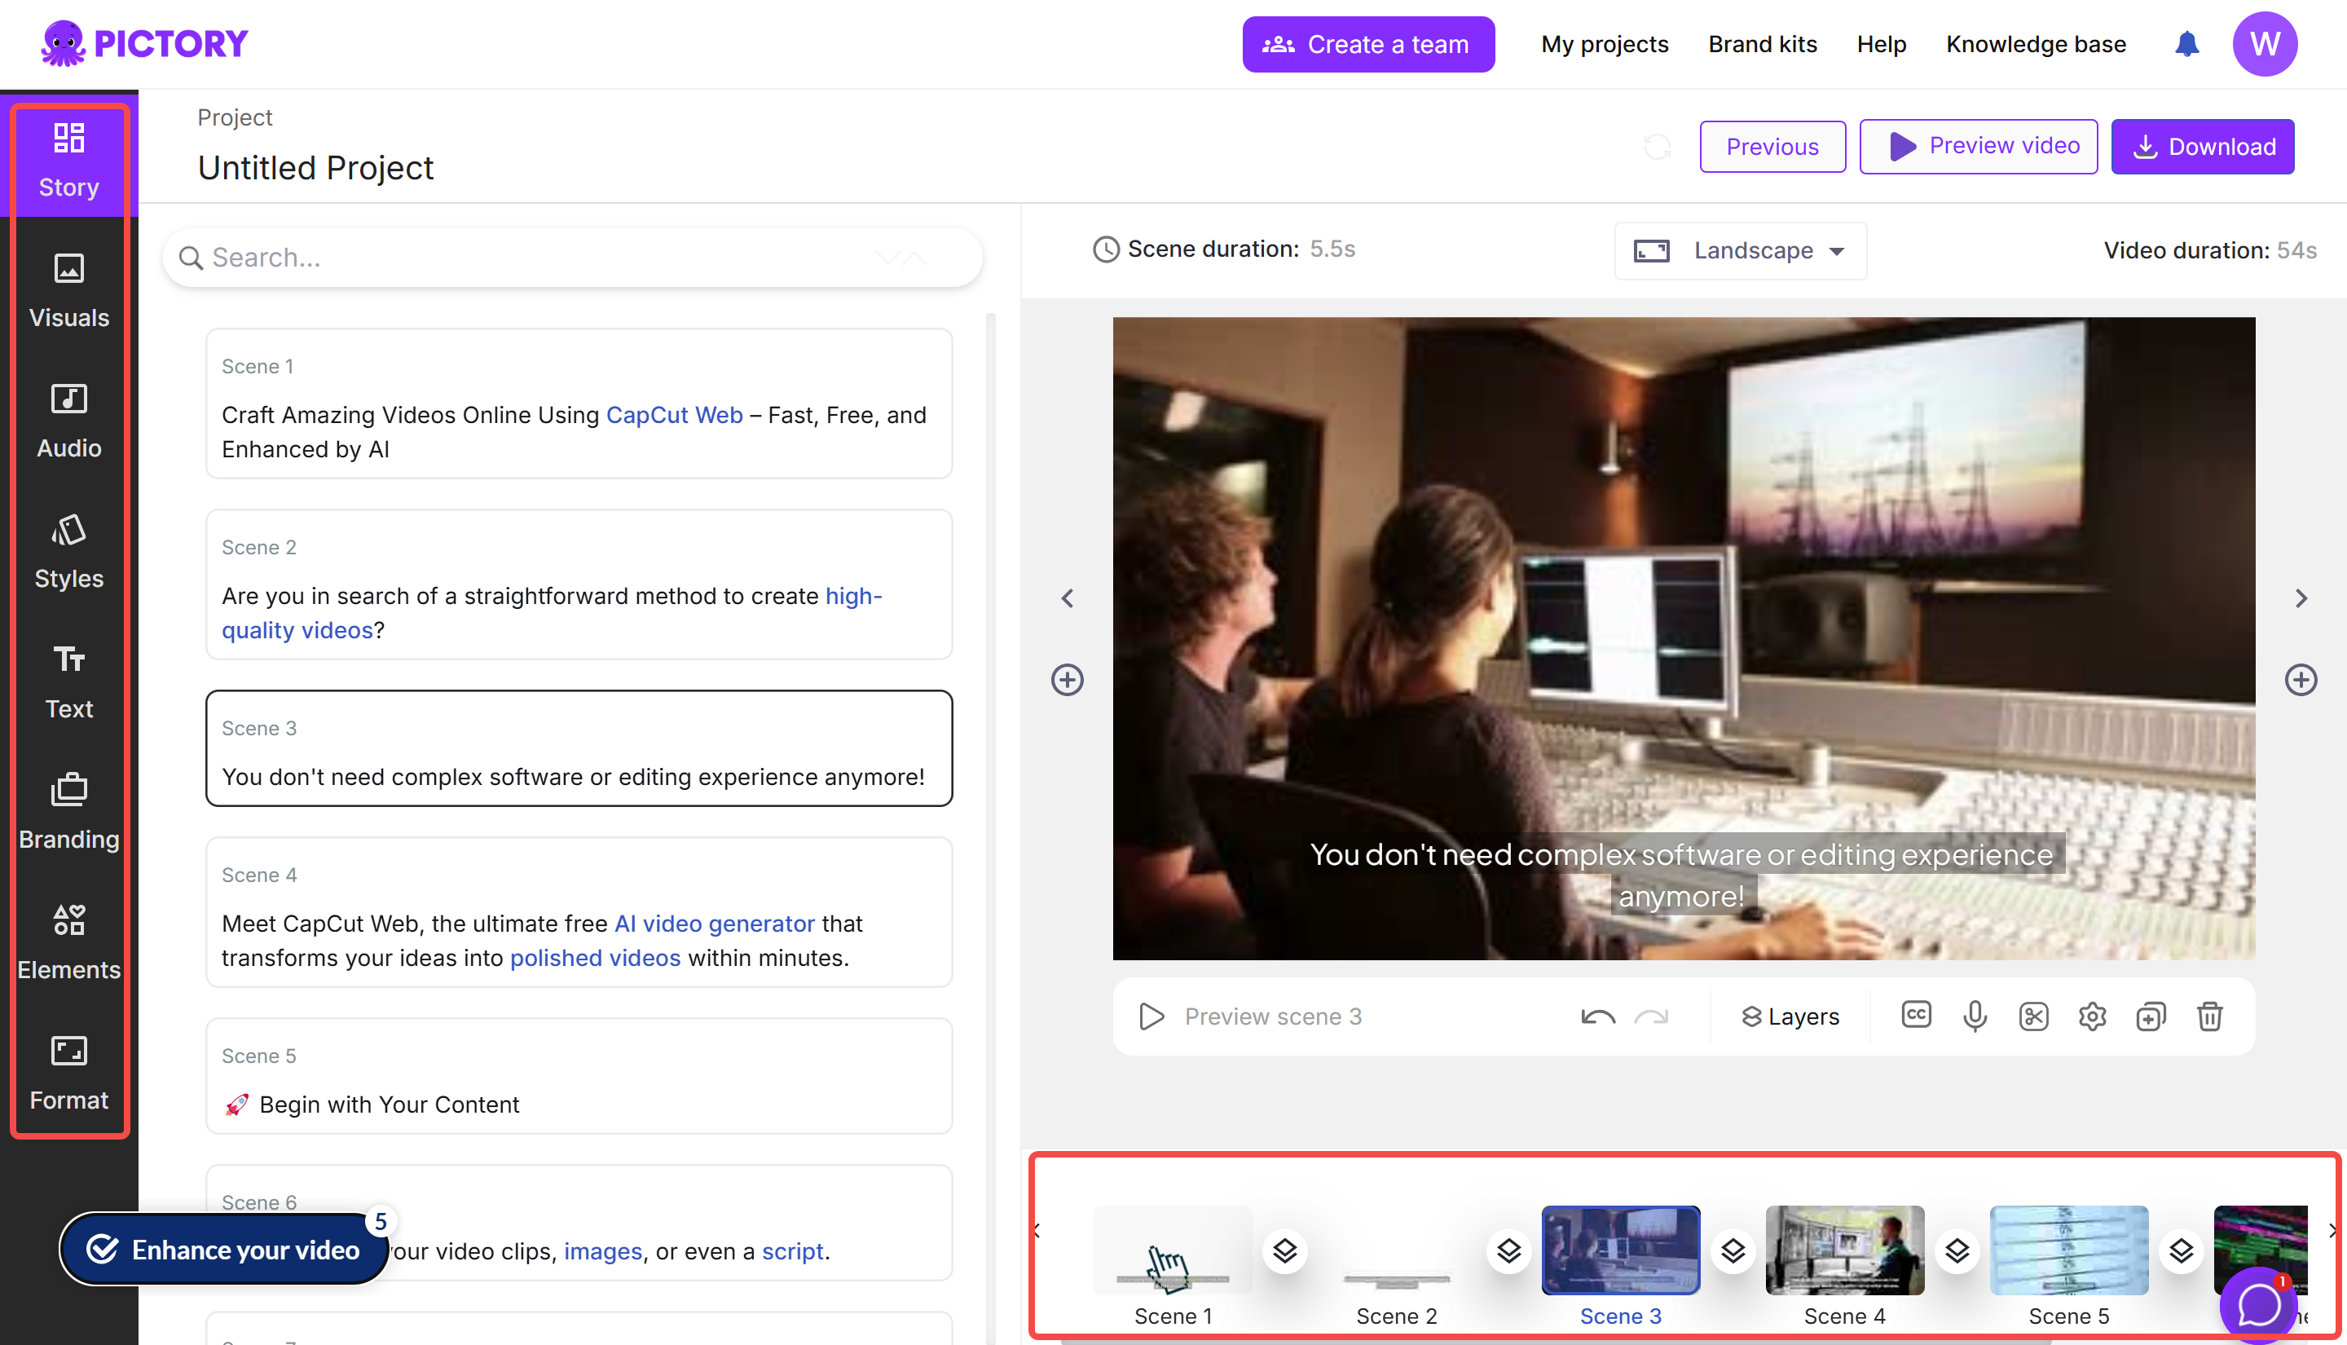Delete scene 3 using the trash icon
Viewport: 2347px width, 1345px height.
(x=2209, y=1016)
